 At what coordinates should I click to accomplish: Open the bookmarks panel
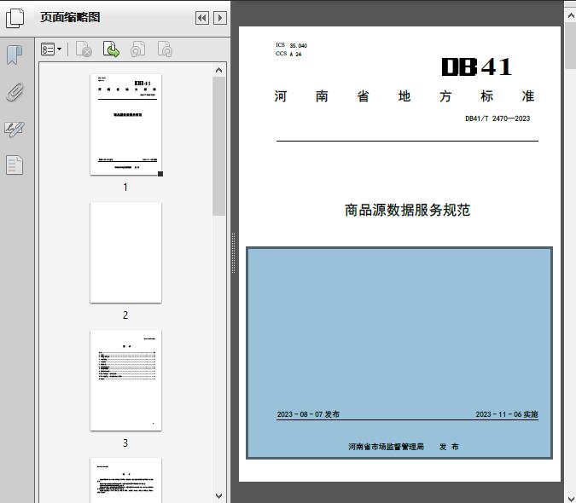[15, 55]
